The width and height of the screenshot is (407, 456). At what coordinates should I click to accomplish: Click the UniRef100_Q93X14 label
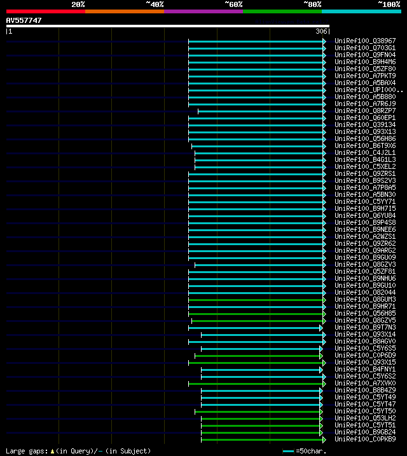click(x=365, y=334)
